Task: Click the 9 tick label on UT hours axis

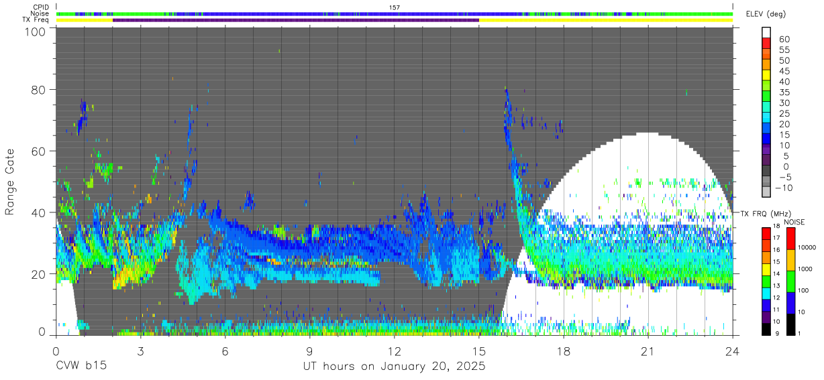Action: [309, 351]
